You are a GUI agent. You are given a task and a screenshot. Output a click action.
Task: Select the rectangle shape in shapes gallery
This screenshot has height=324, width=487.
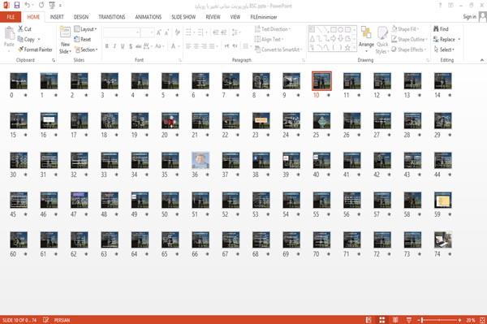[334, 30]
